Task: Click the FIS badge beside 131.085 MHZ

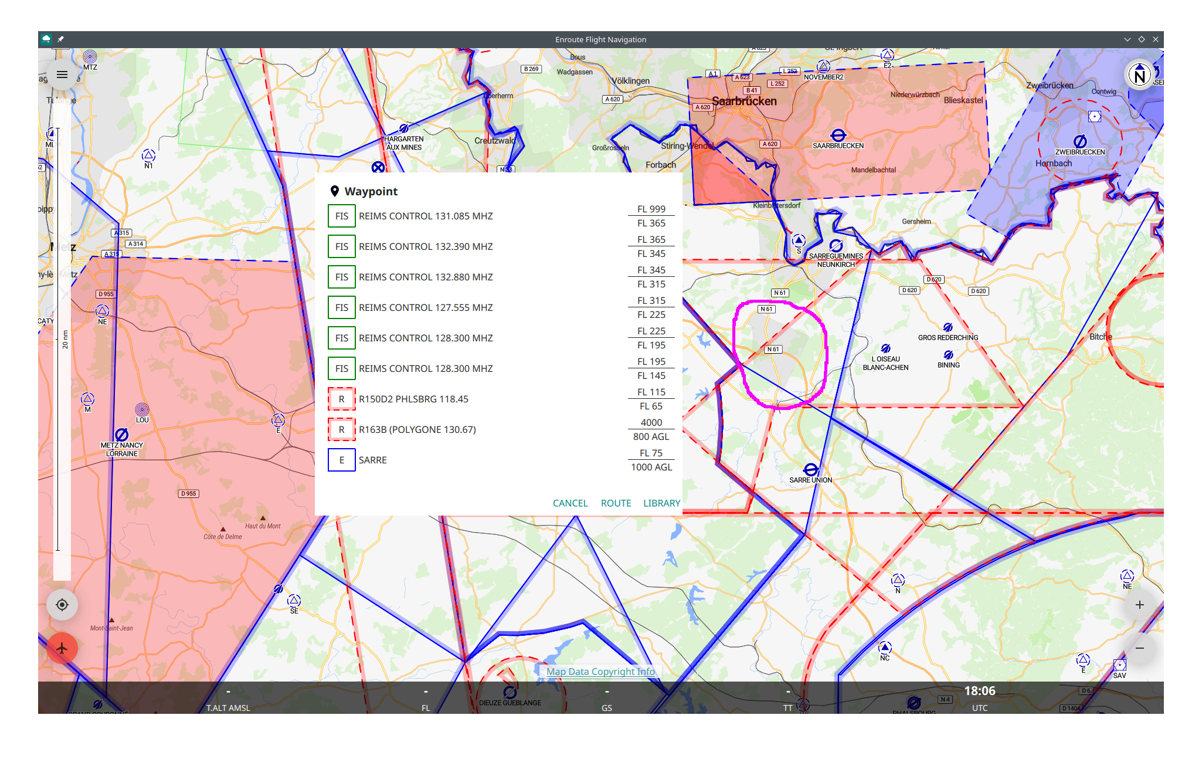Action: (342, 216)
